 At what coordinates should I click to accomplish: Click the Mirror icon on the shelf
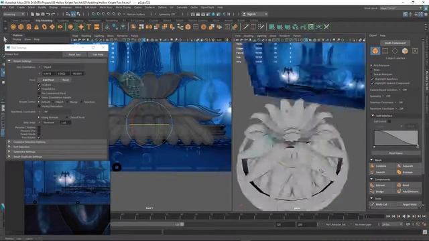pos(149,27)
